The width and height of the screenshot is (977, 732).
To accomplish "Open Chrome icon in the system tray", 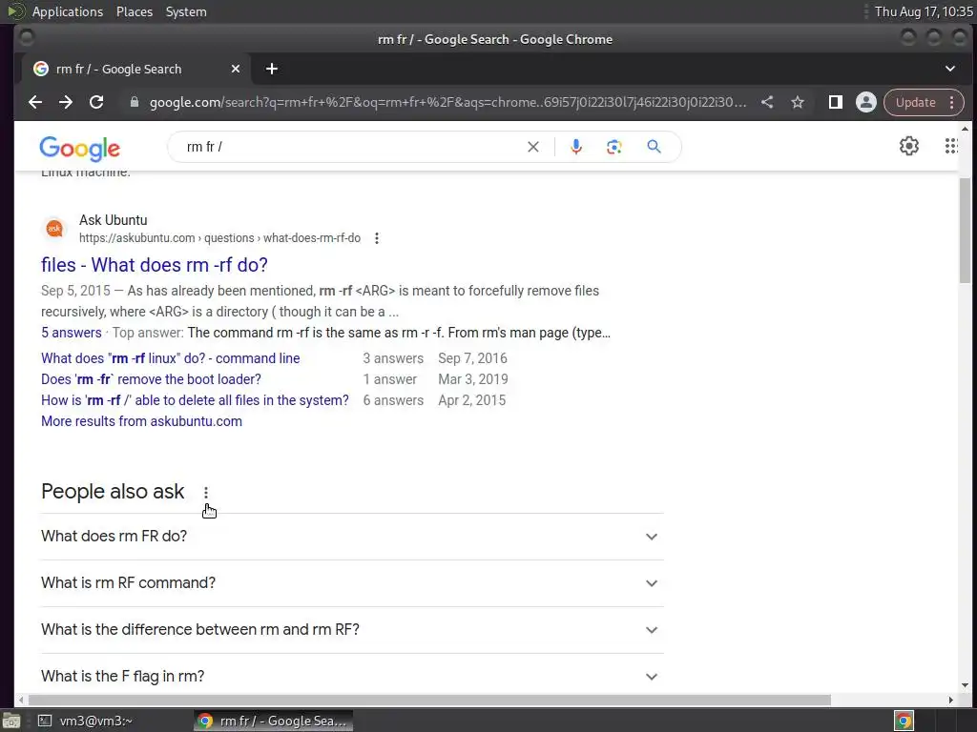I will [x=904, y=721].
